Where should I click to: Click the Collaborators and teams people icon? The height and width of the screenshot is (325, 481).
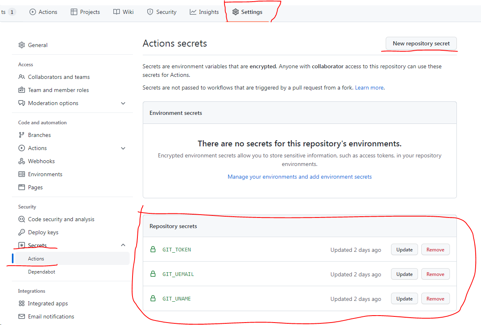pos(21,77)
